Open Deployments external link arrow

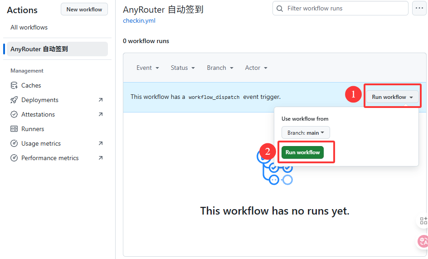click(101, 100)
